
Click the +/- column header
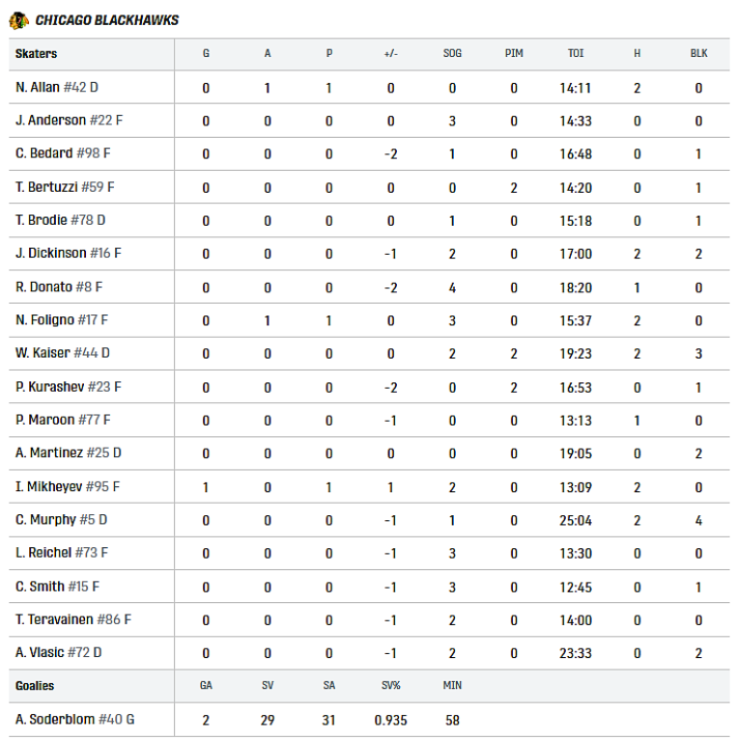pos(390,53)
